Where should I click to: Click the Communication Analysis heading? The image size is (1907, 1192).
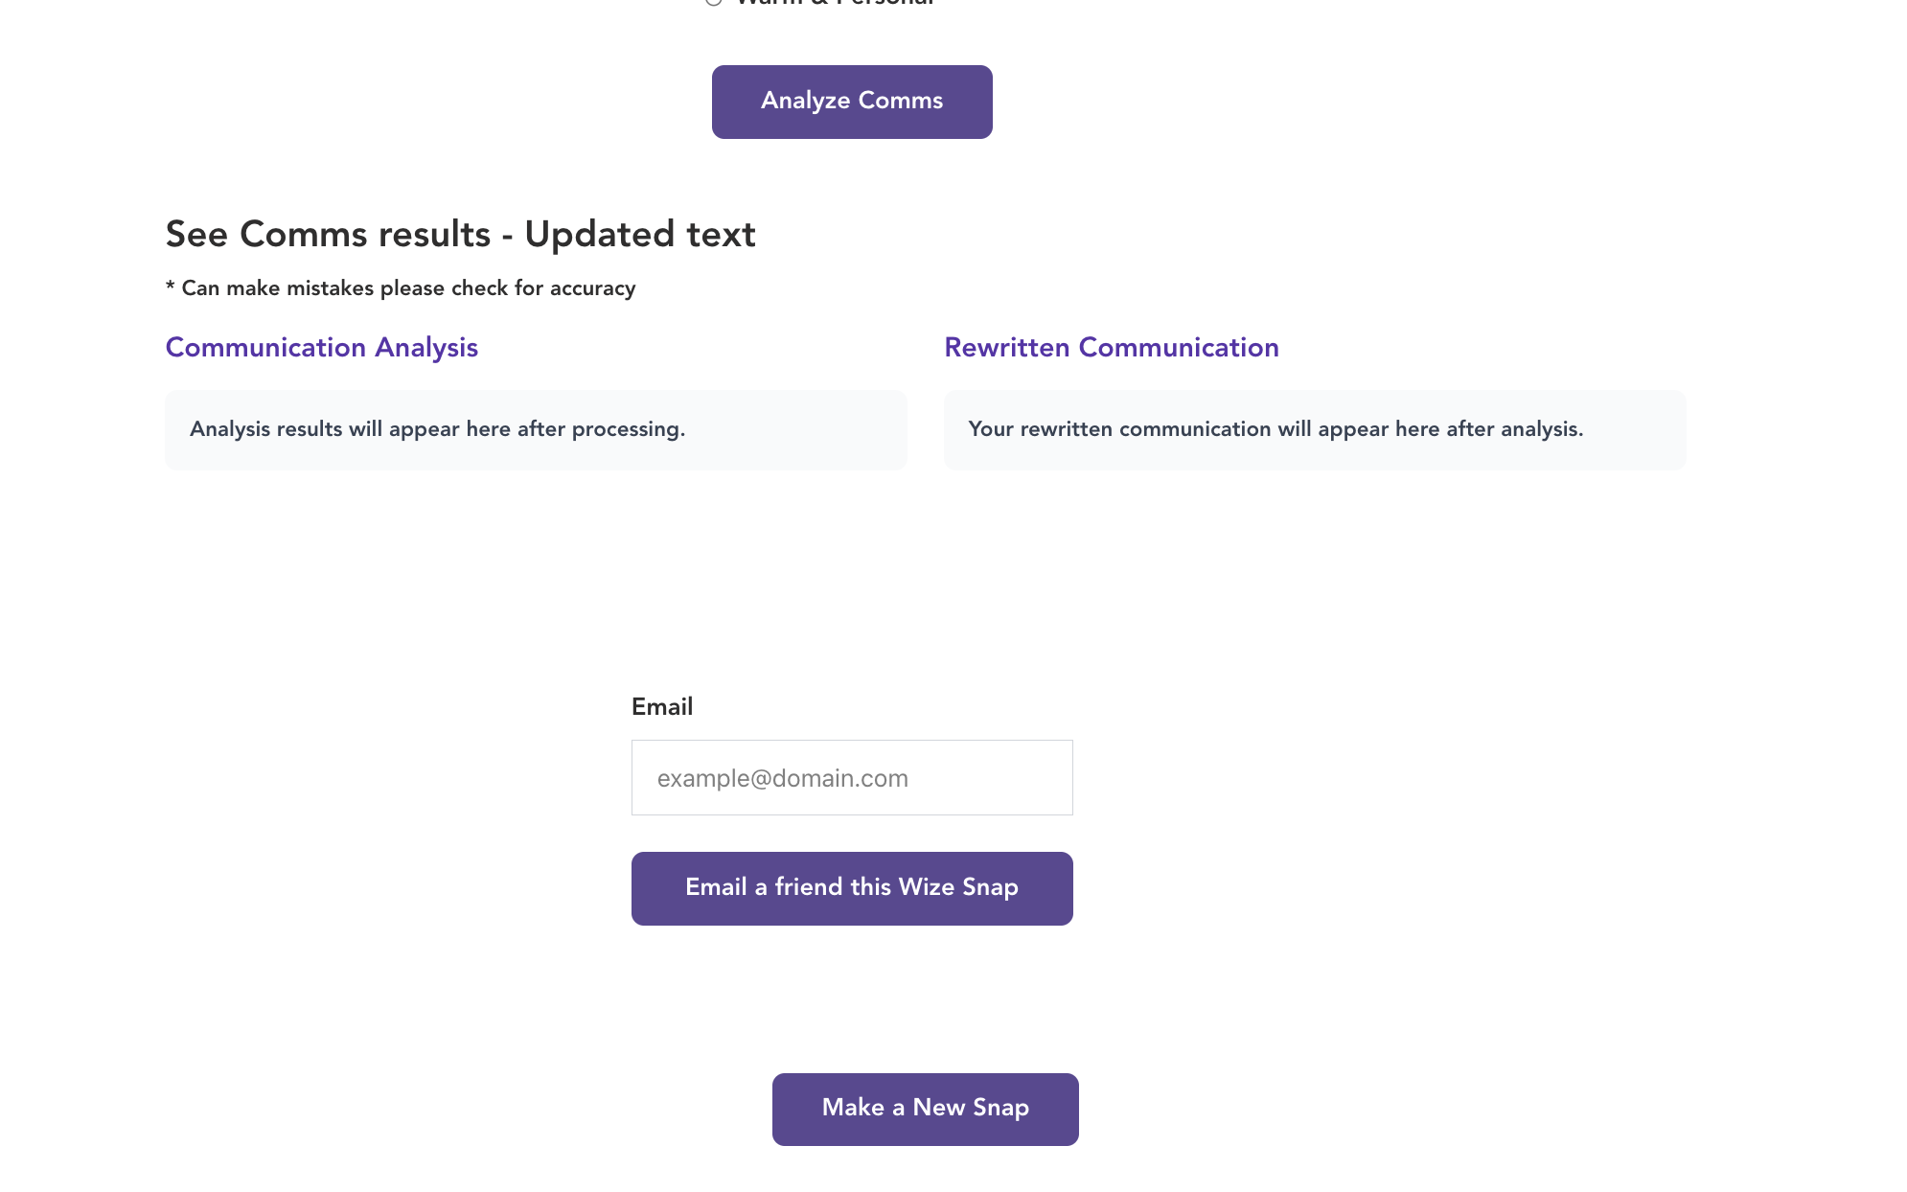tap(321, 347)
